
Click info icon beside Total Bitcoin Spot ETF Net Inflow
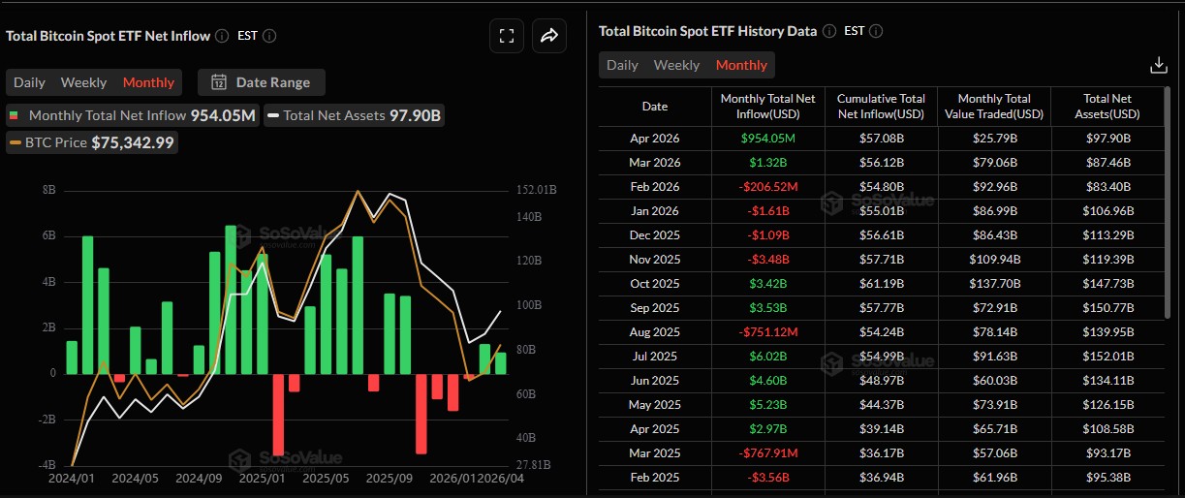point(222,36)
